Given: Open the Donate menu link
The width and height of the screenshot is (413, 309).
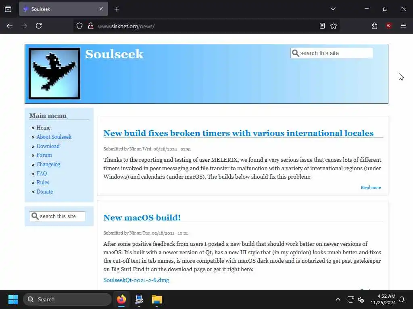Looking at the screenshot, I should pyautogui.click(x=45, y=192).
